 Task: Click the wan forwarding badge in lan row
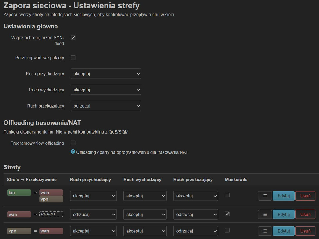[x=51, y=192]
